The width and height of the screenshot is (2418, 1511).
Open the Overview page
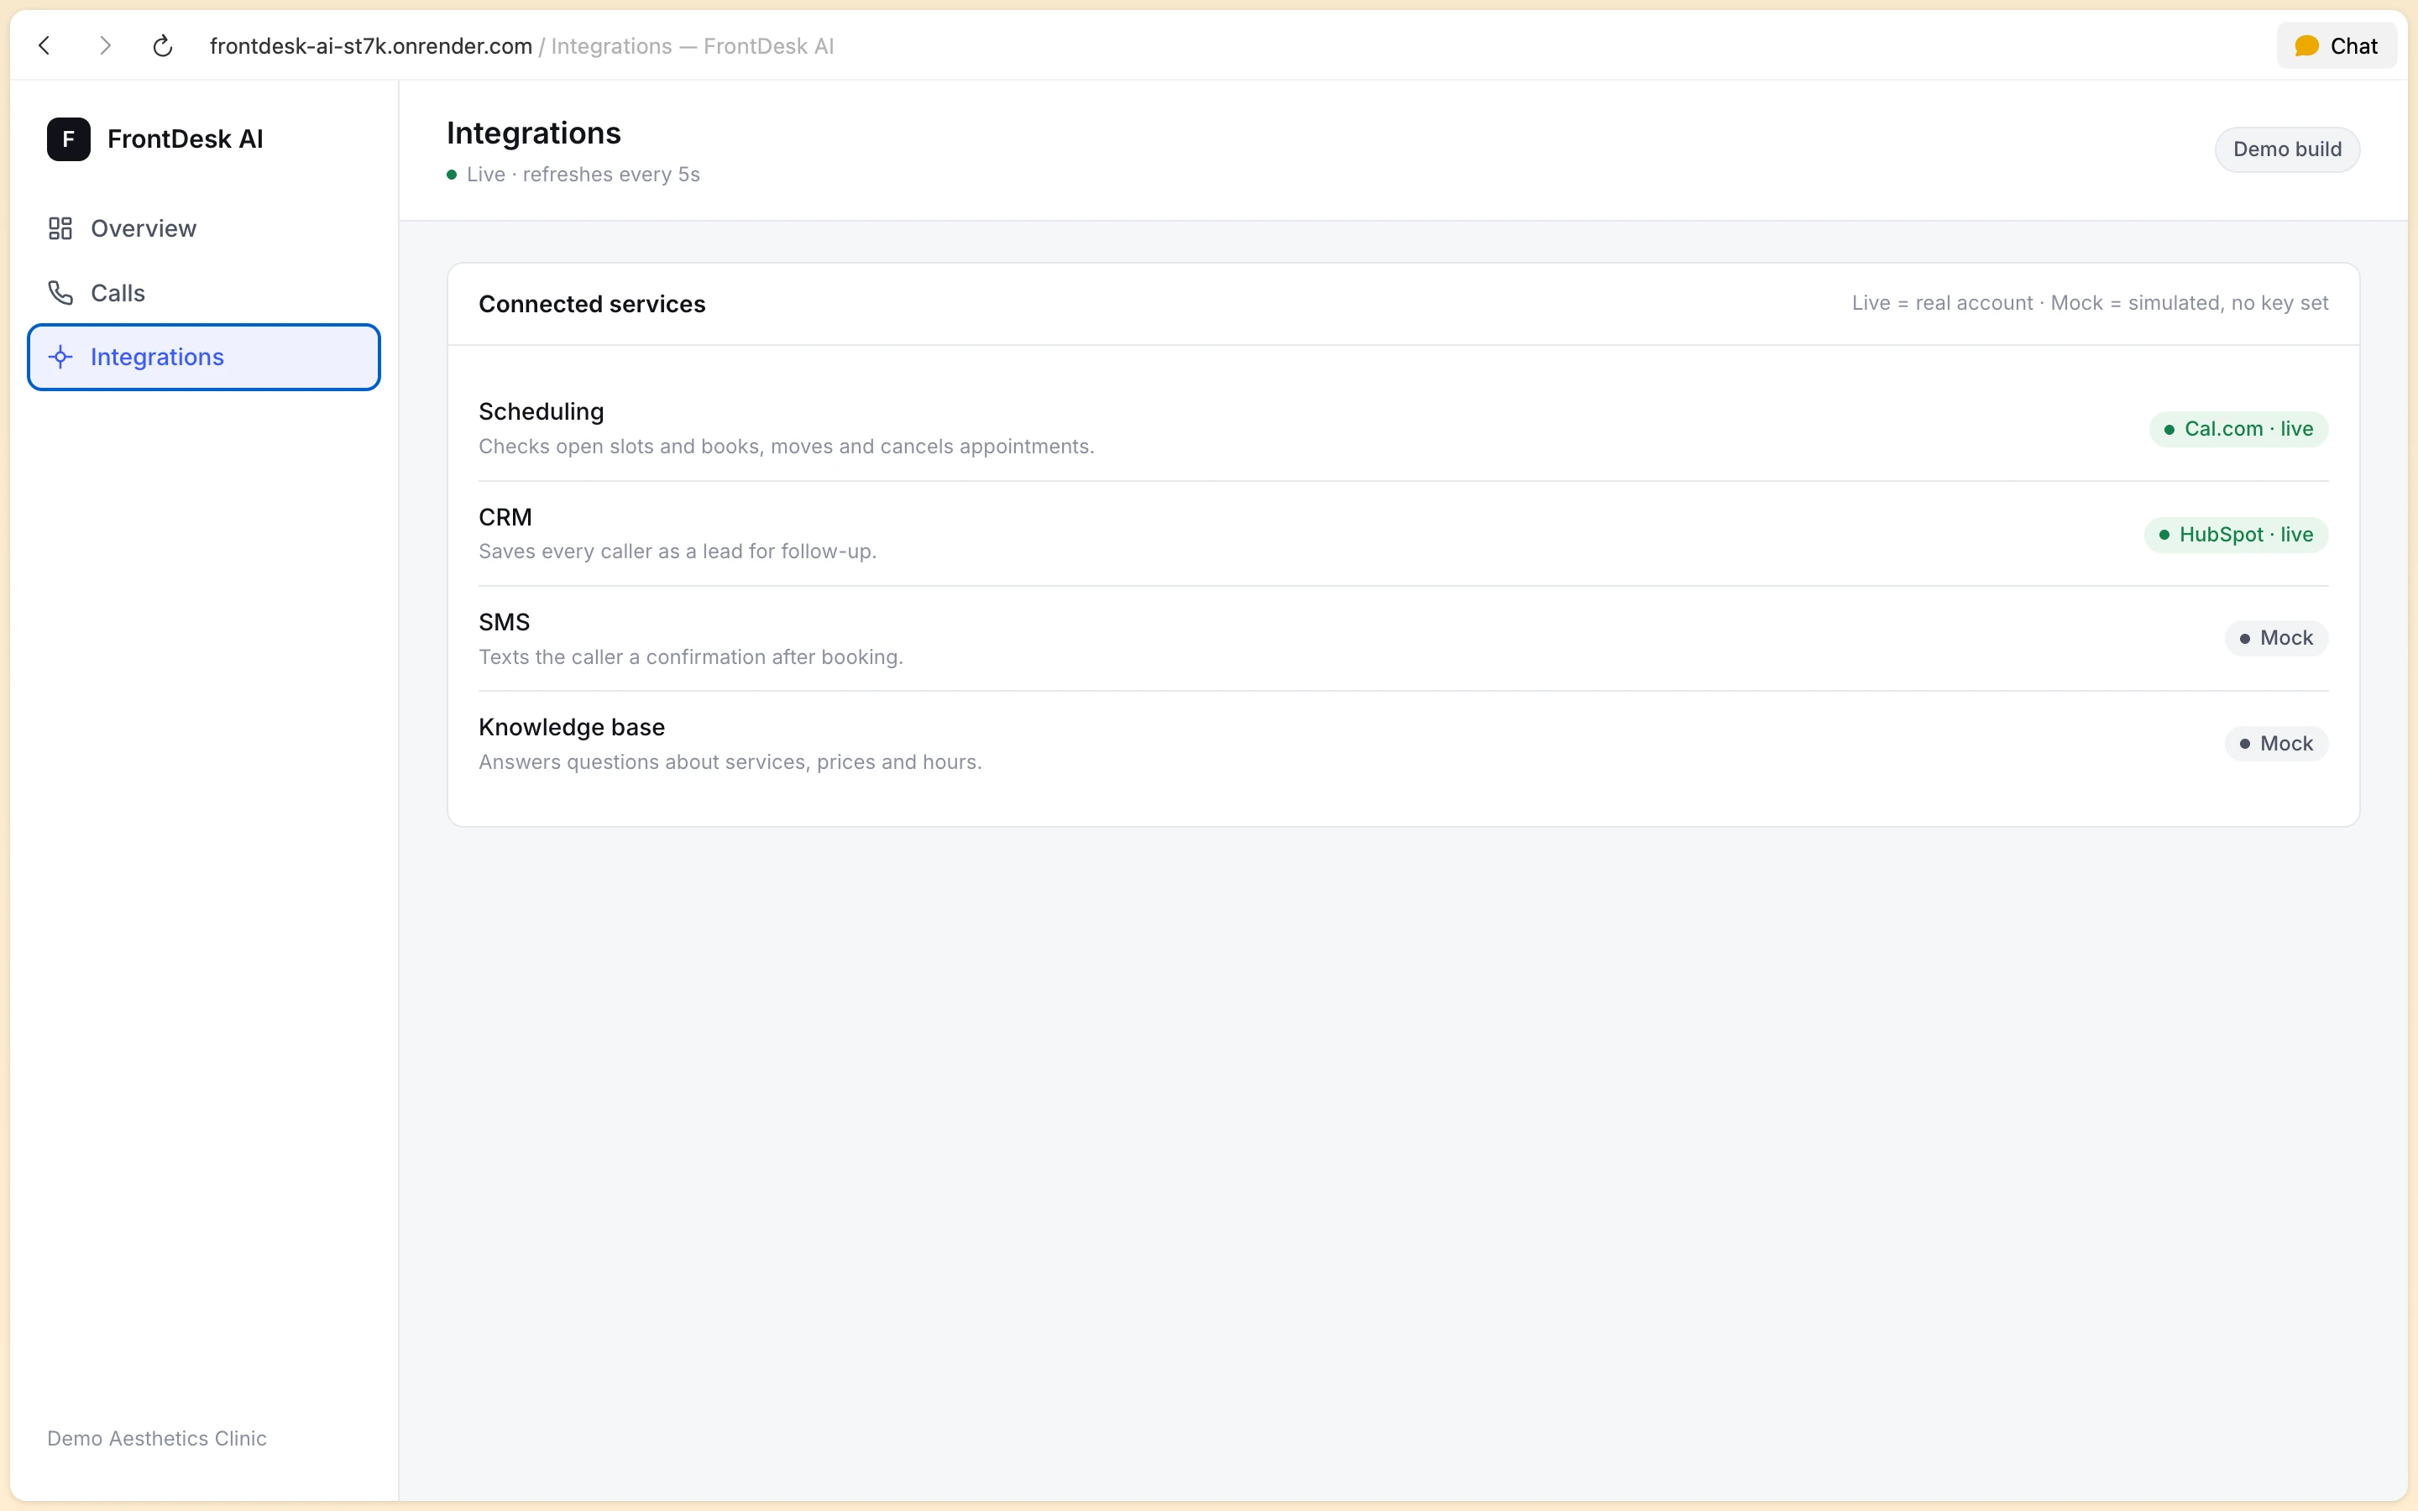click(x=204, y=229)
